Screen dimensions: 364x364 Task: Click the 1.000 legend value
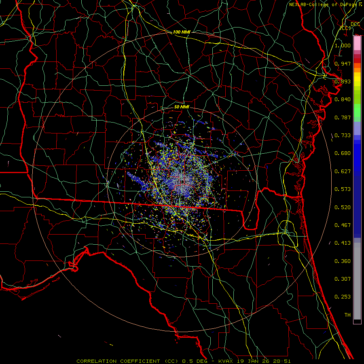pos(343,45)
